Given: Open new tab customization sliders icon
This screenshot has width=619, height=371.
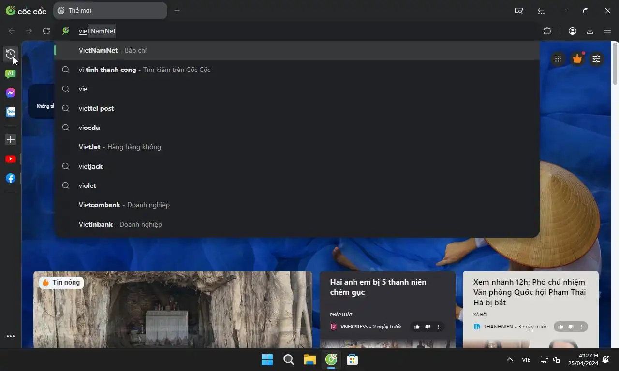Looking at the screenshot, I should [596, 59].
